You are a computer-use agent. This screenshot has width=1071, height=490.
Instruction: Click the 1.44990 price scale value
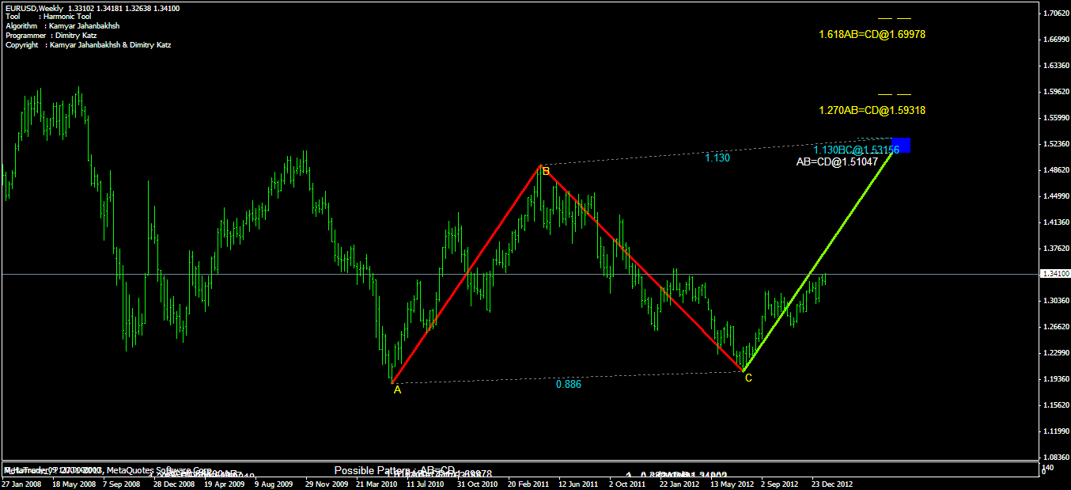click(1056, 196)
